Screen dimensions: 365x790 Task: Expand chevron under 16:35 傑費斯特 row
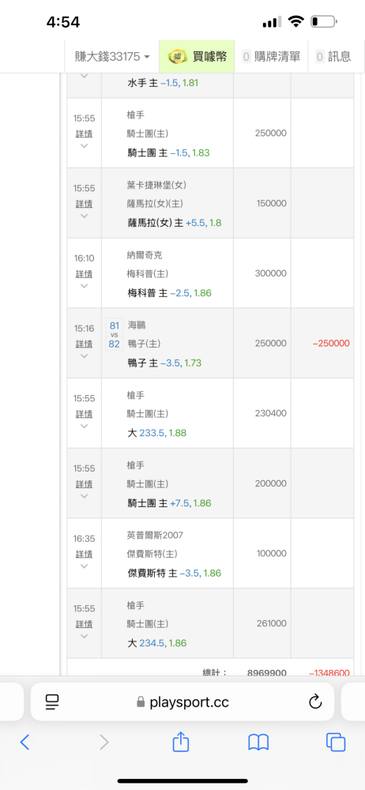84,566
